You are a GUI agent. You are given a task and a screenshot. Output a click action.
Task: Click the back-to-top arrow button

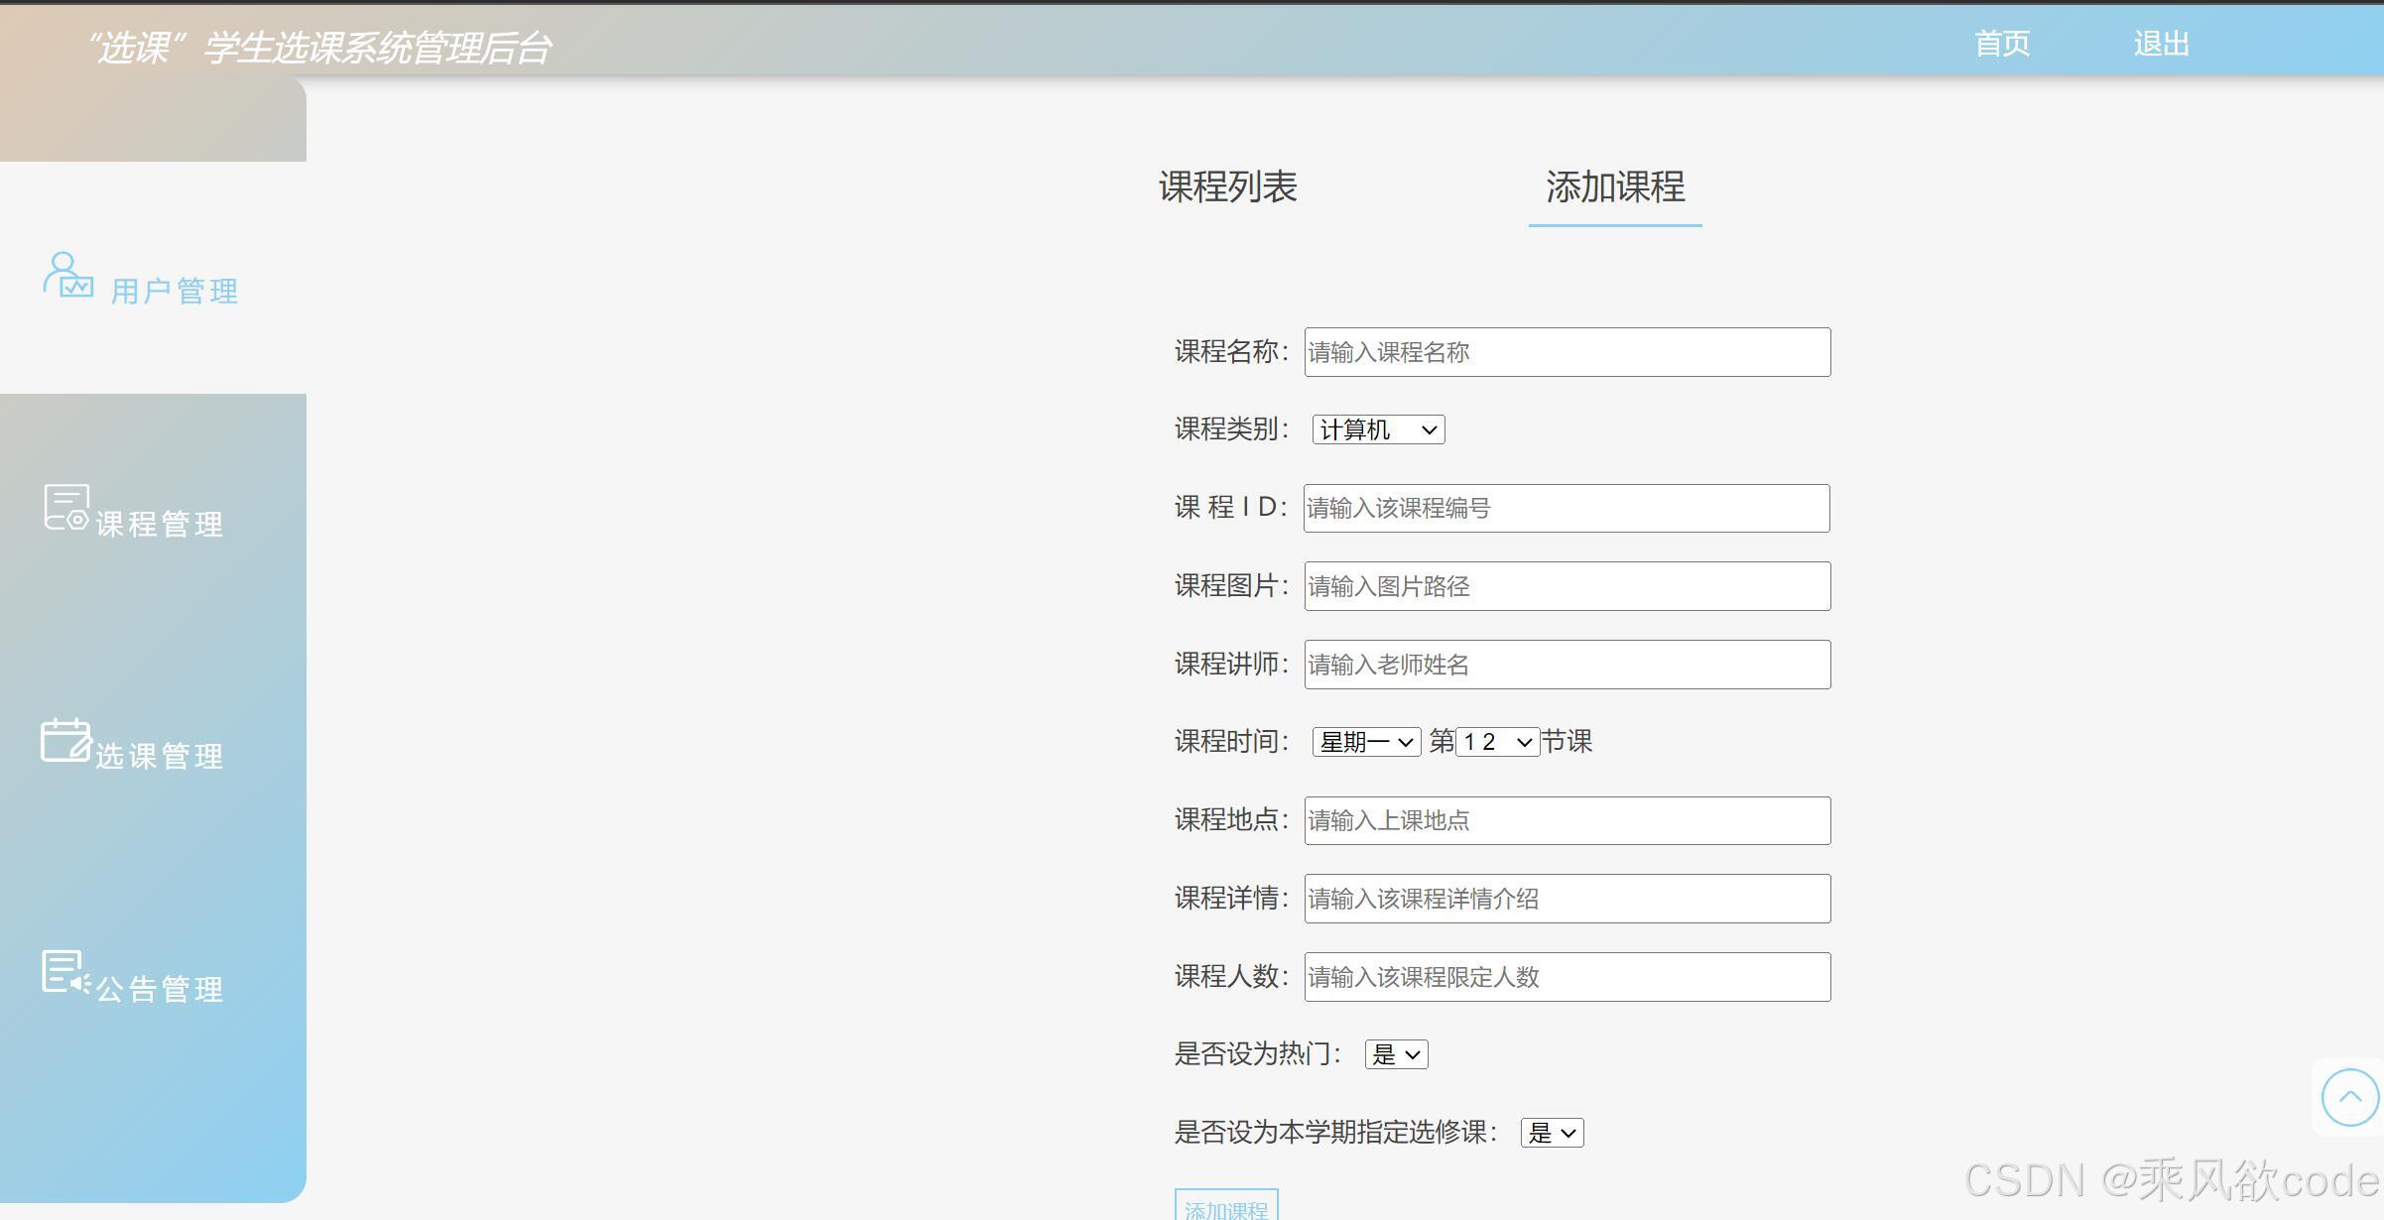(x=2348, y=1097)
